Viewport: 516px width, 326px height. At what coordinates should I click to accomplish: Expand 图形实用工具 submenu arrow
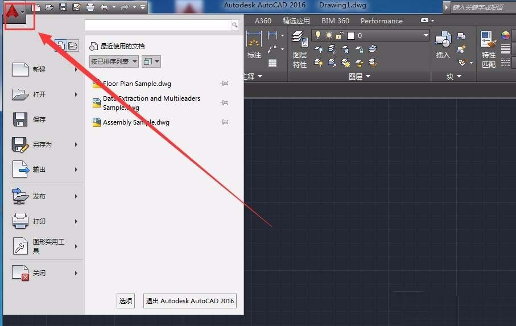tap(76, 246)
